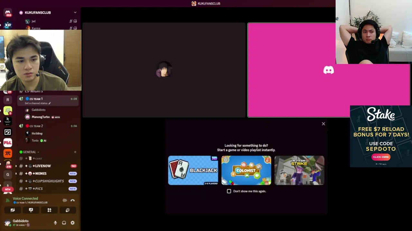The image size is (412, 231).
Task: Click Gabbidoto avatar in user panel
Action: 7,223
